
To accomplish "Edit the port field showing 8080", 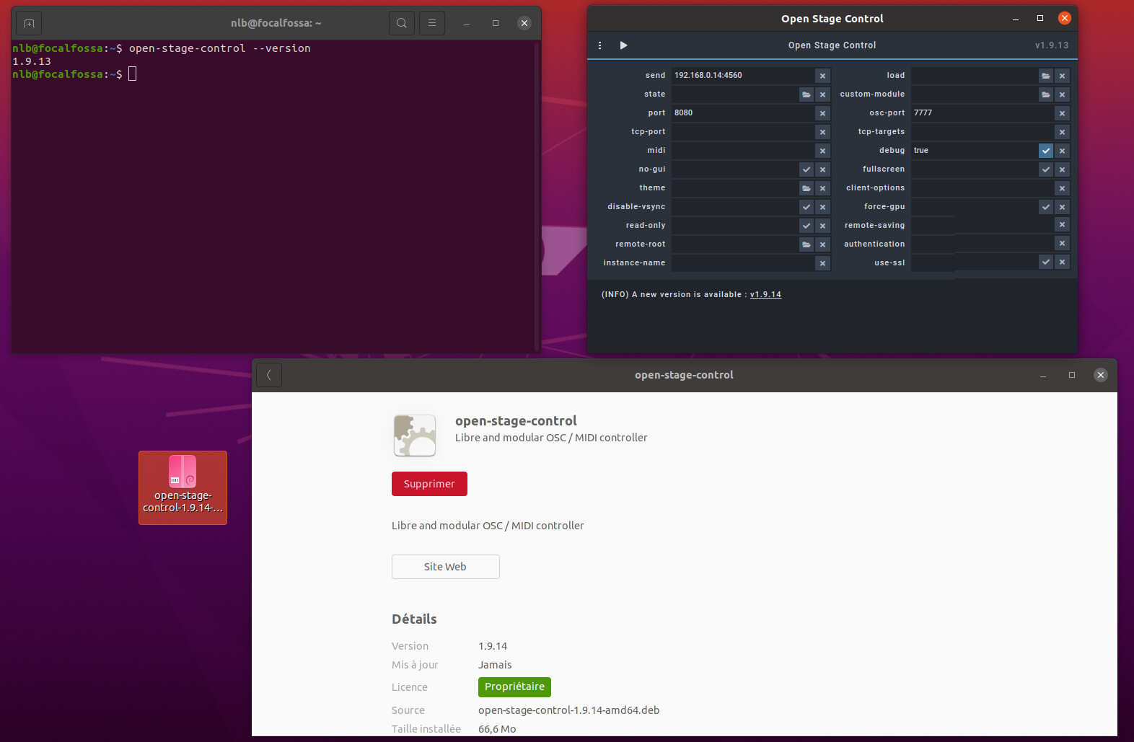I will click(x=742, y=113).
